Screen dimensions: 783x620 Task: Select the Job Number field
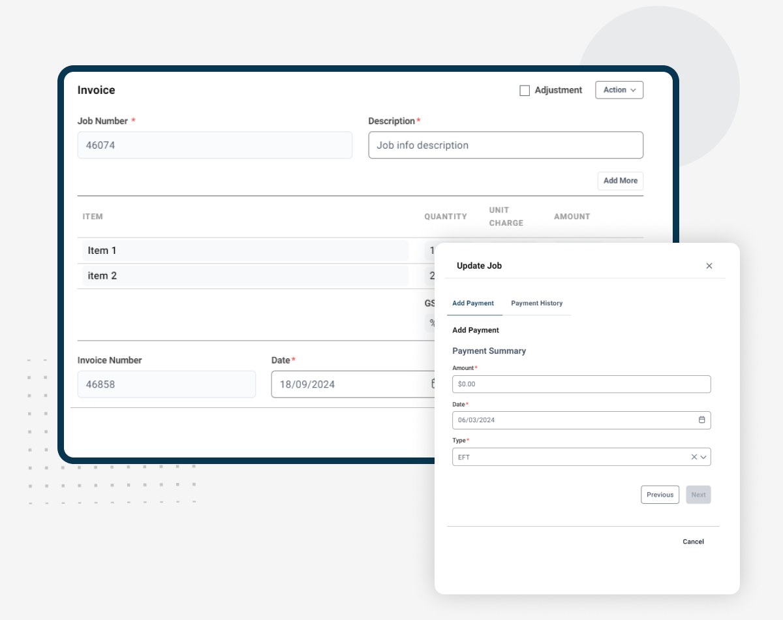tap(215, 146)
